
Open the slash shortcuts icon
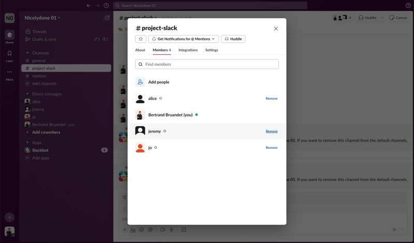tap(184, 230)
